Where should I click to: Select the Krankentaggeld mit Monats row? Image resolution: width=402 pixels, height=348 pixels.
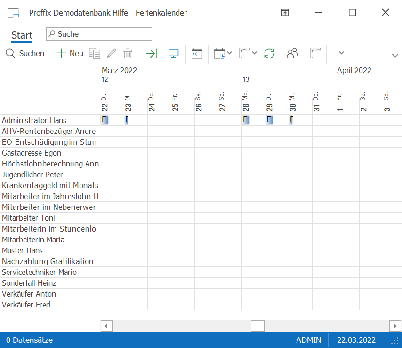coord(50,185)
